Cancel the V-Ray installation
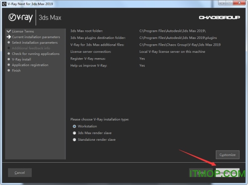Screen dimensions: 248x185 (x=20, y=172)
